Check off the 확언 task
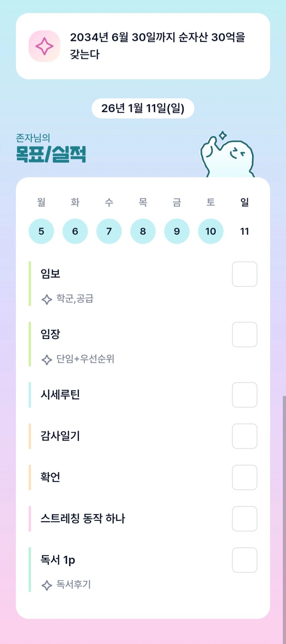The height and width of the screenshot is (644, 286). (244, 477)
